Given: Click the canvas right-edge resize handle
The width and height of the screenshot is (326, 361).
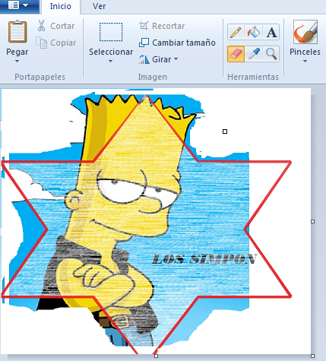Looking at the screenshot, I should click(312, 221).
